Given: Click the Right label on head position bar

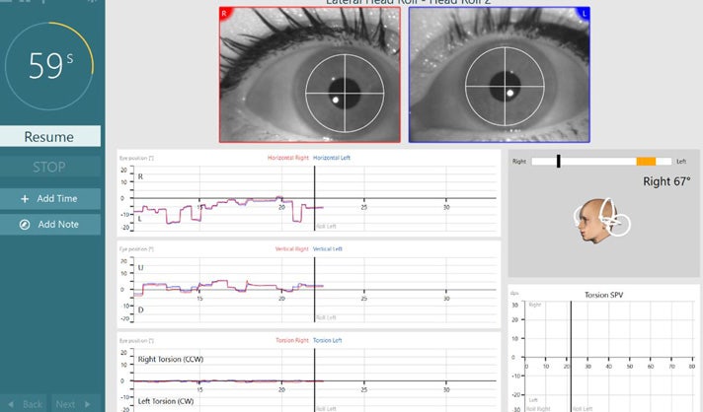Looking at the screenshot, I should point(519,161).
